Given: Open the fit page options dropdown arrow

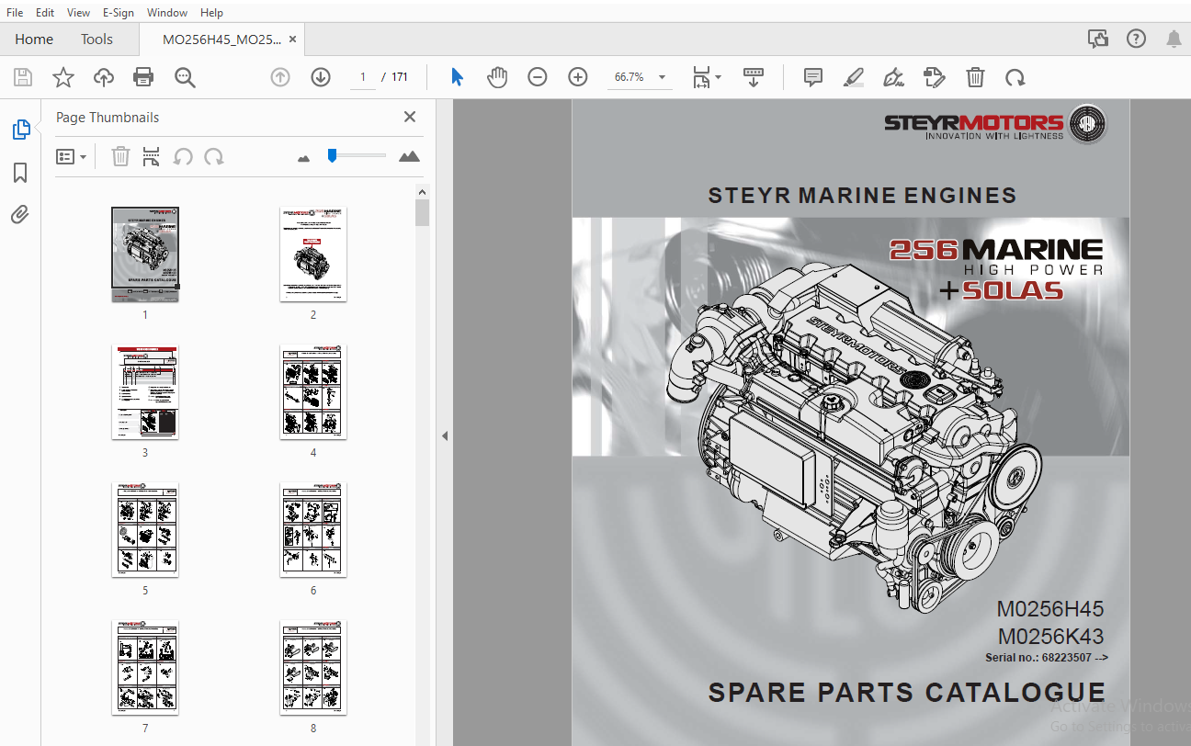Looking at the screenshot, I should point(719,77).
